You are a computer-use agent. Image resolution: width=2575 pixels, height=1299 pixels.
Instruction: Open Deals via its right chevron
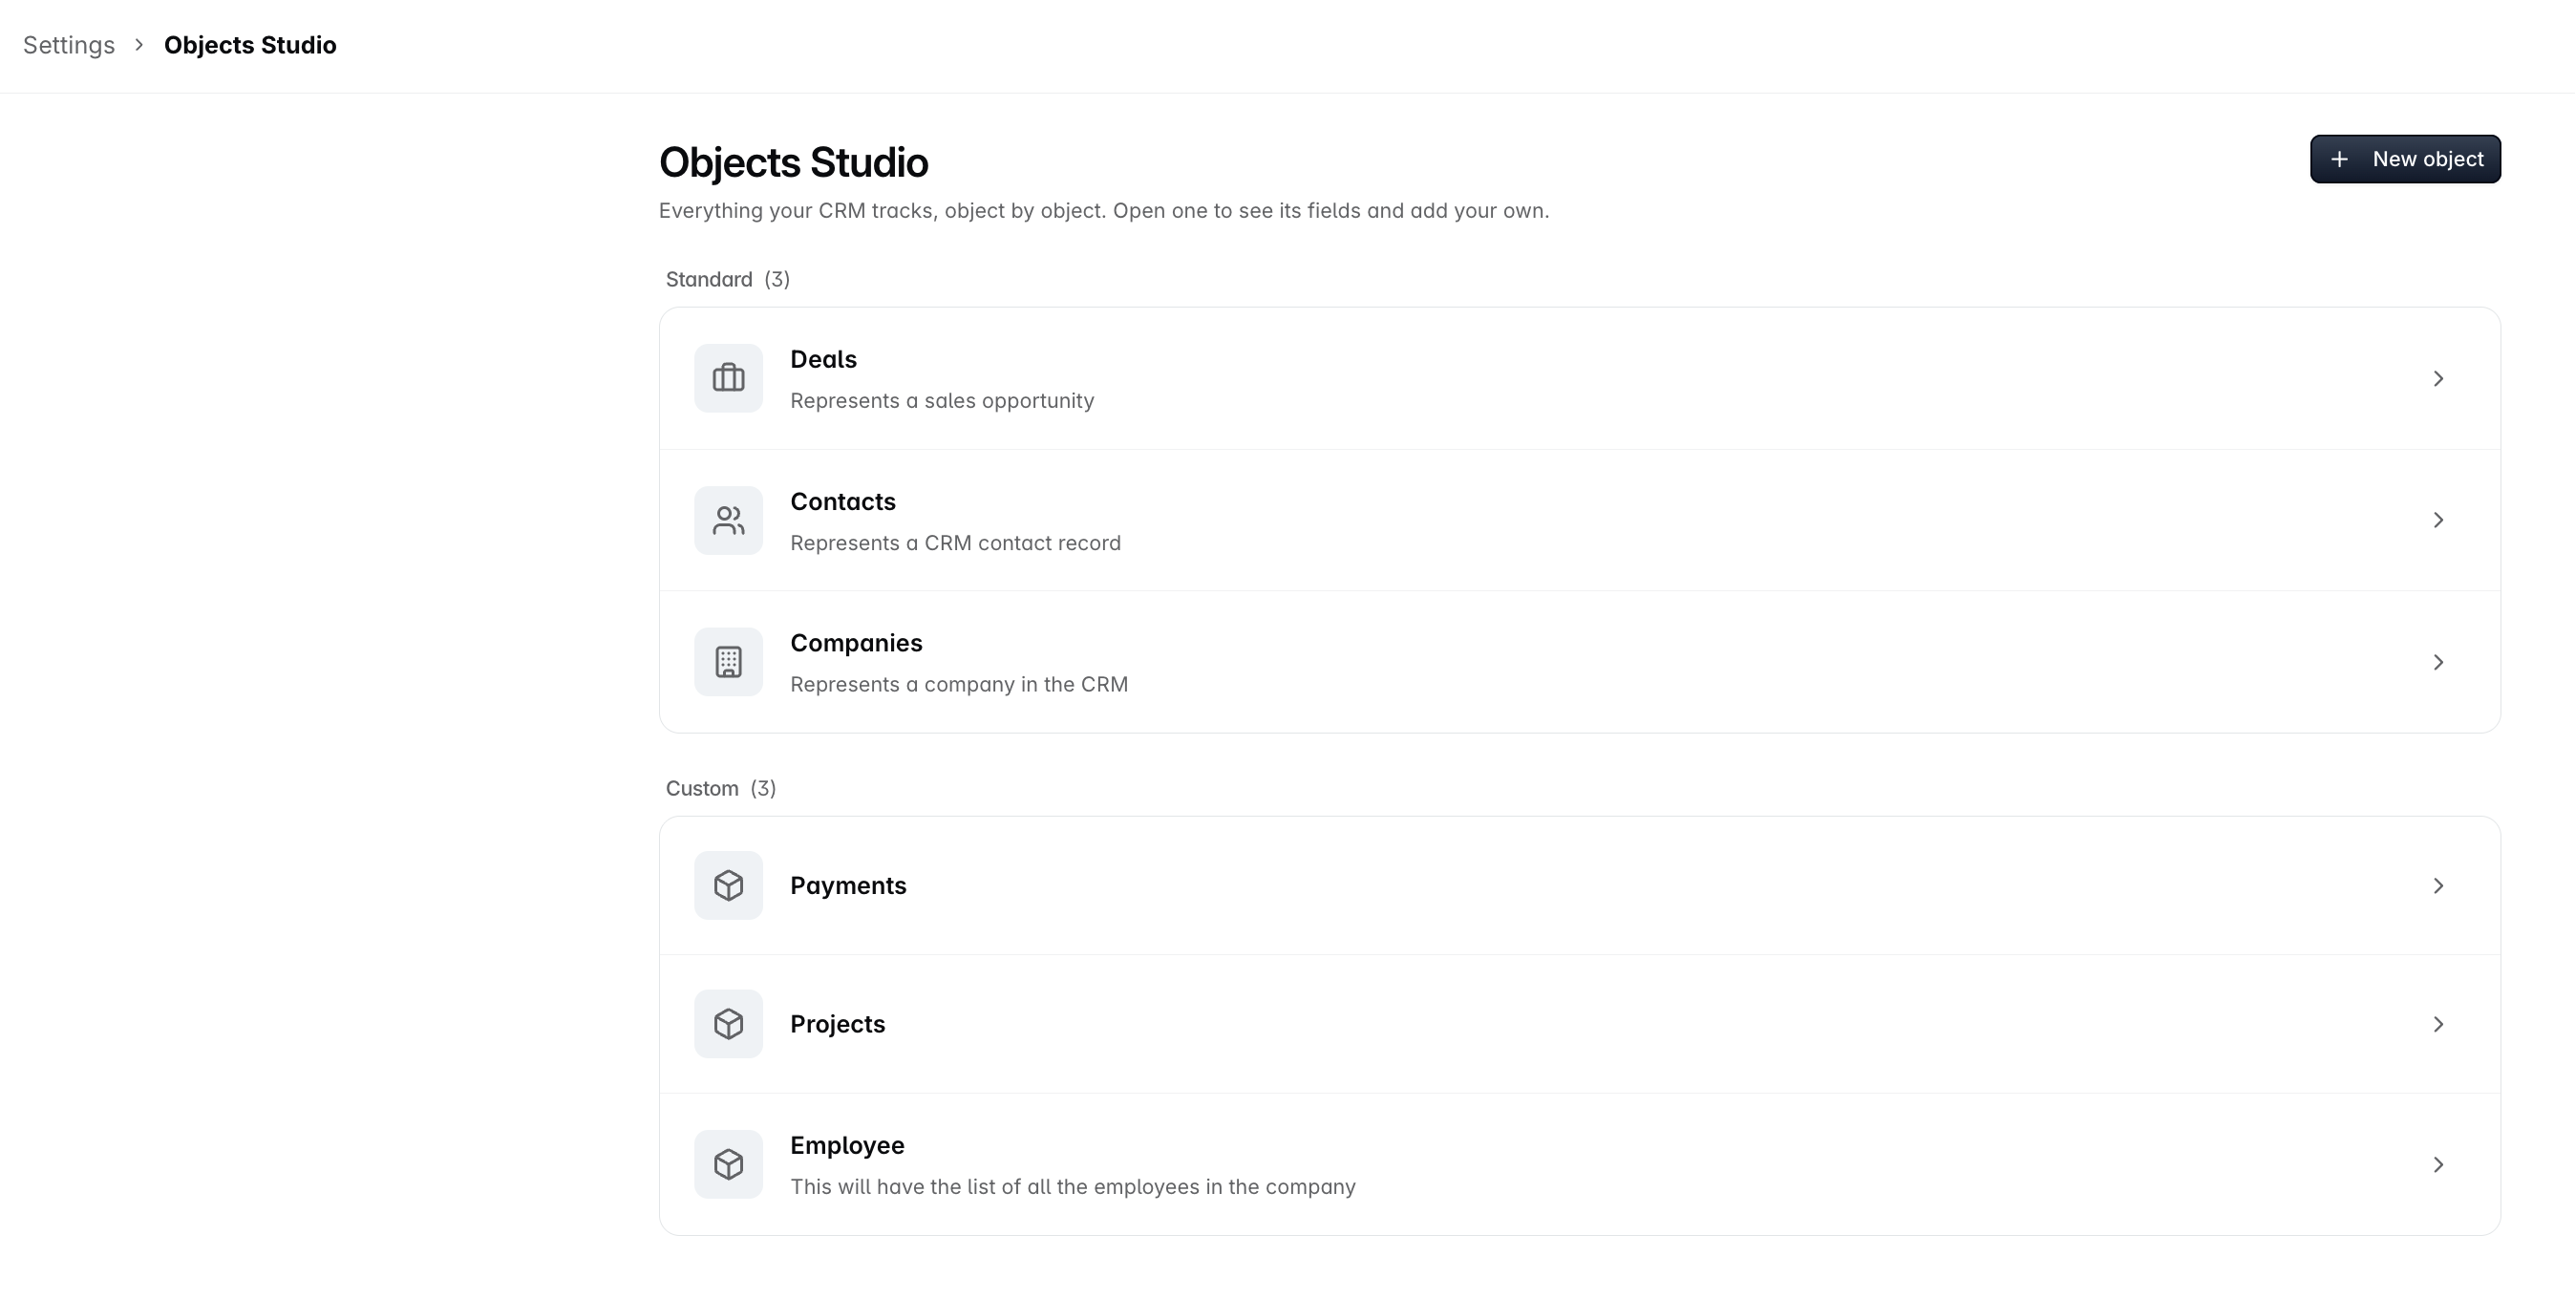coord(2438,378)
